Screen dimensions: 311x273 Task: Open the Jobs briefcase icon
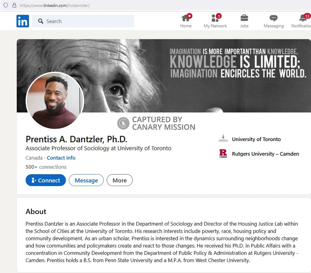244,18
